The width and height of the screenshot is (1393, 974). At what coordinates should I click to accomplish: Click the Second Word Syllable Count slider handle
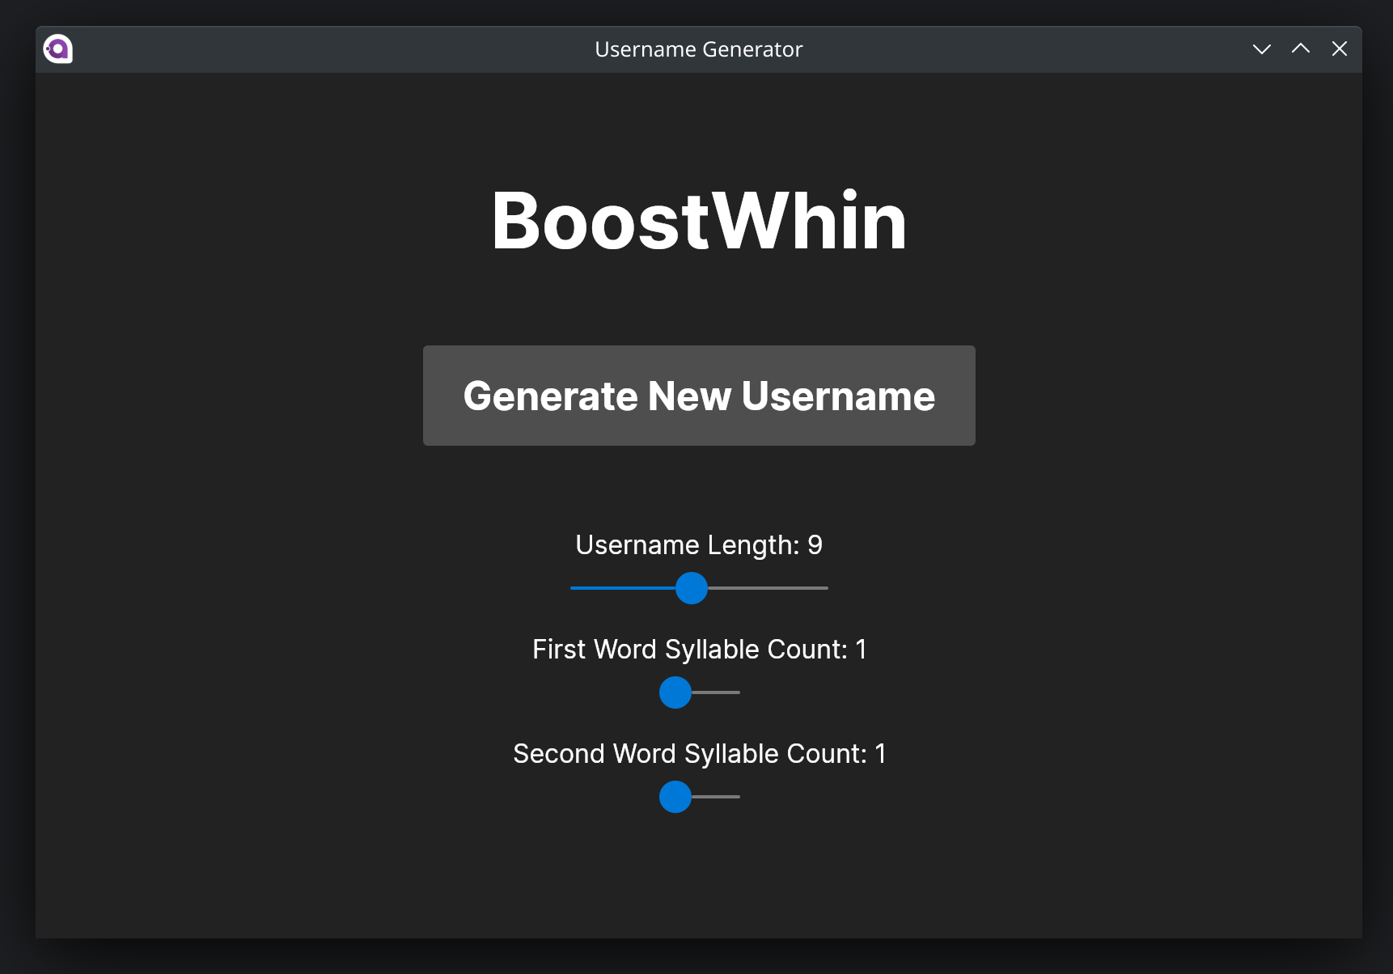tap(675, 797)
